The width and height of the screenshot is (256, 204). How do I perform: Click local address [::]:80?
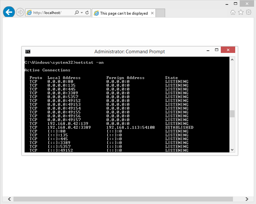(57, 131)
